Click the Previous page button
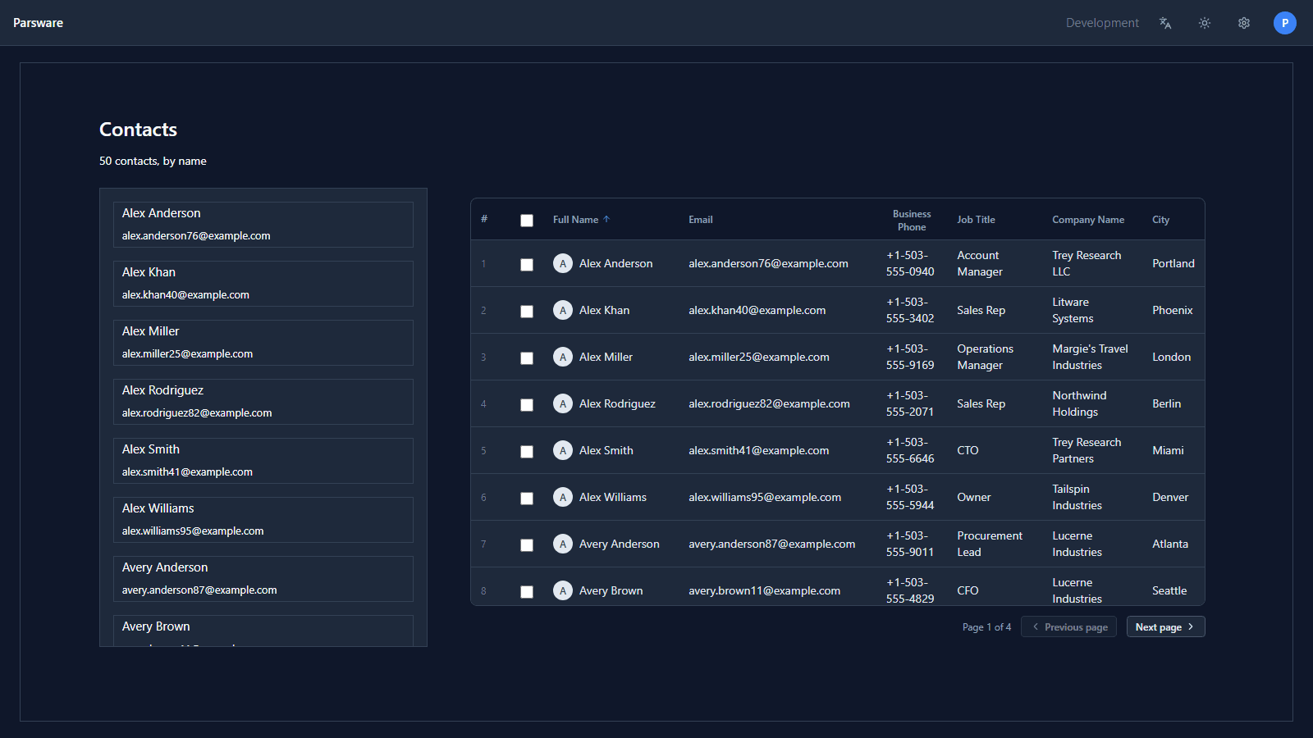 pyautogui.click(x=1068, y=626)
